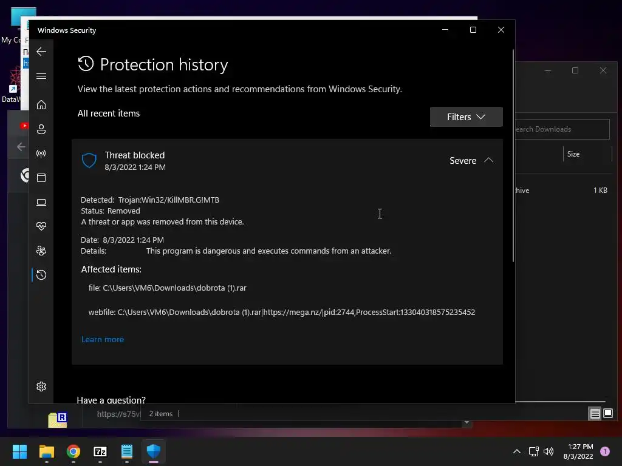Open Account protection in the sidebar
This screenshot has width=622, height=466.
point(41,129)
